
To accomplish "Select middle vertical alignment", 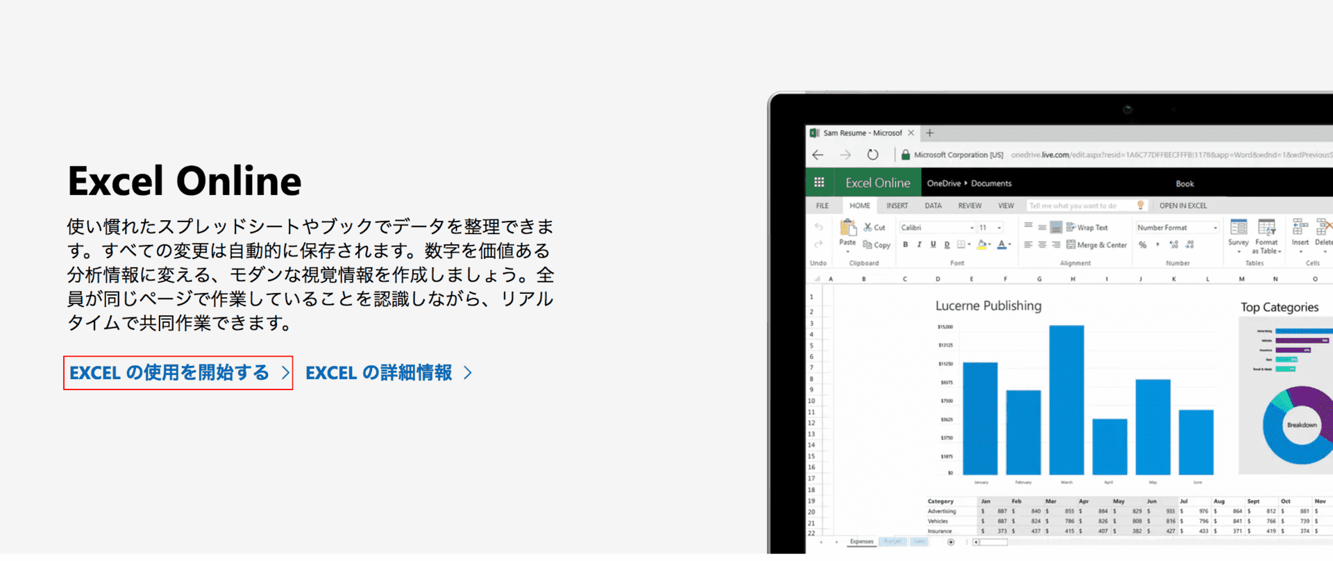I will click(x=1042, y=227).
